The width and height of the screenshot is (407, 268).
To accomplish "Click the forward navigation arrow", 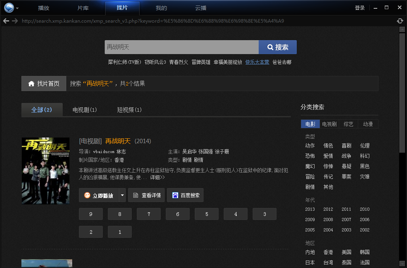I will click(14, 21).
